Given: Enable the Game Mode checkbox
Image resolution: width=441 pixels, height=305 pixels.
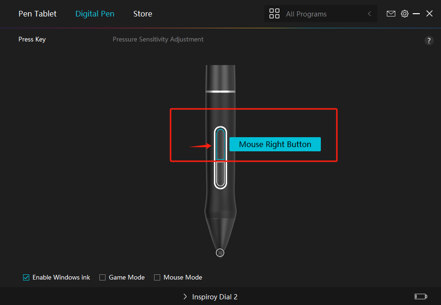Looking at the screenshot, I should (102, 278).
